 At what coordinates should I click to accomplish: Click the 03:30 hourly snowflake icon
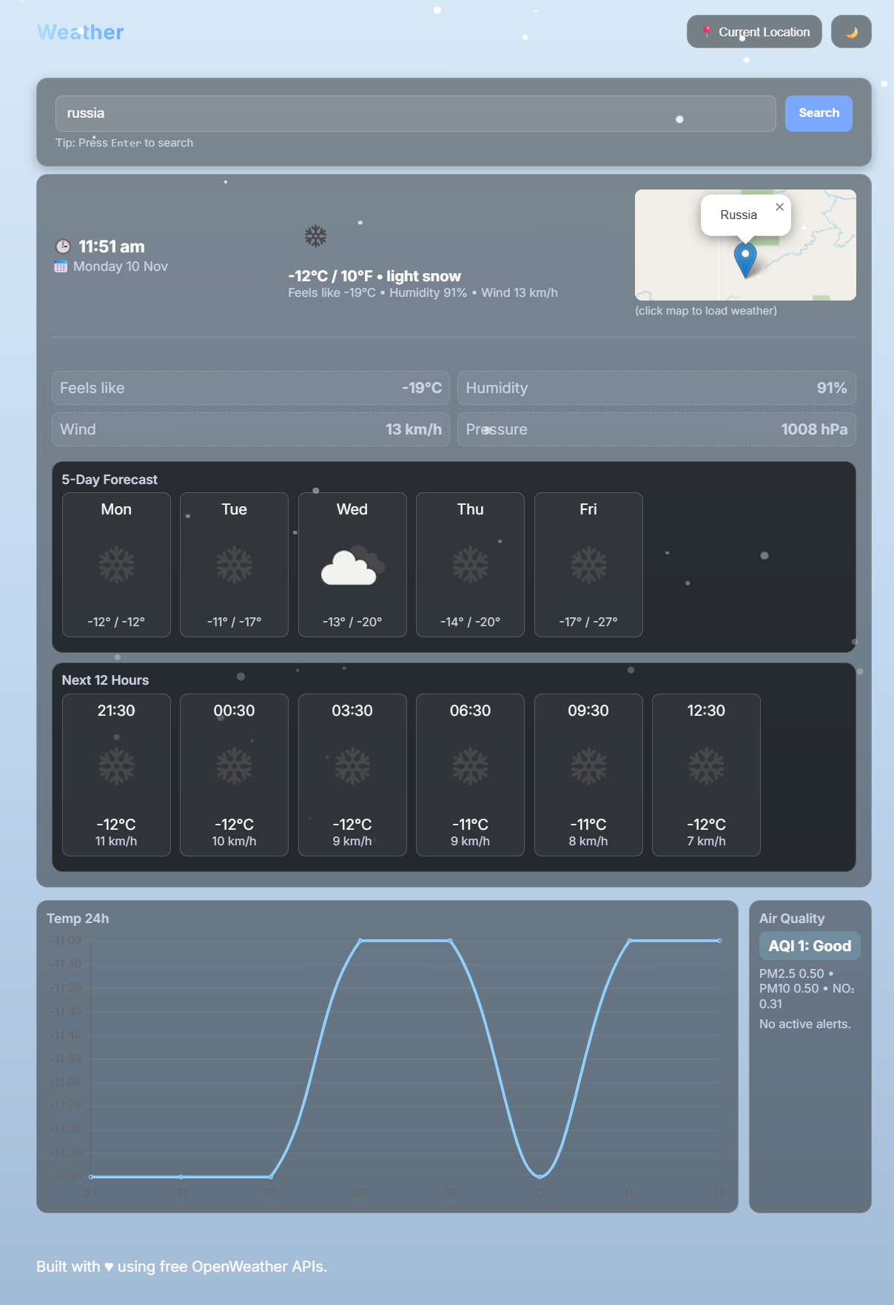(352, 766)
